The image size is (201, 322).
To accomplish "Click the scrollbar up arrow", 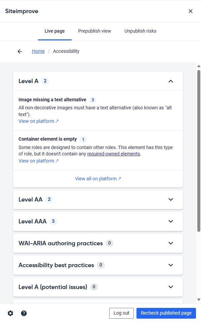I will (199, 66).
